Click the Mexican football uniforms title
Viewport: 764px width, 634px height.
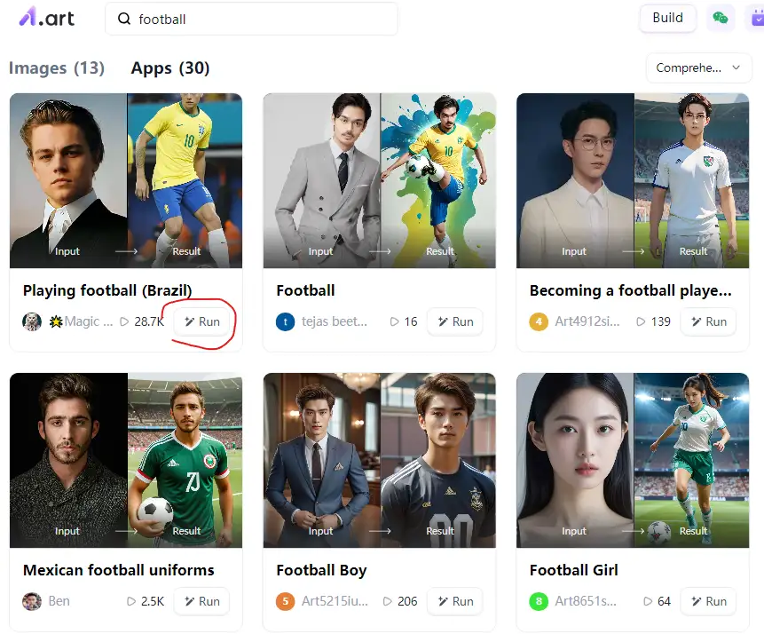(x=118, y=570)
